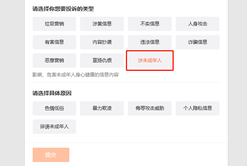Image resolution: width=247 pixels, height=166 pixels.
Task: Choose 诽谤未成年人 as the reason
Action: pos(54,127)
